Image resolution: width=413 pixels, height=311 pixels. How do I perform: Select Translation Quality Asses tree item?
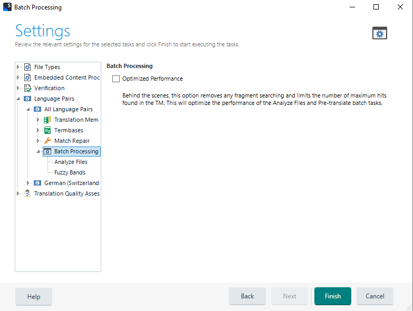[66, 193]
